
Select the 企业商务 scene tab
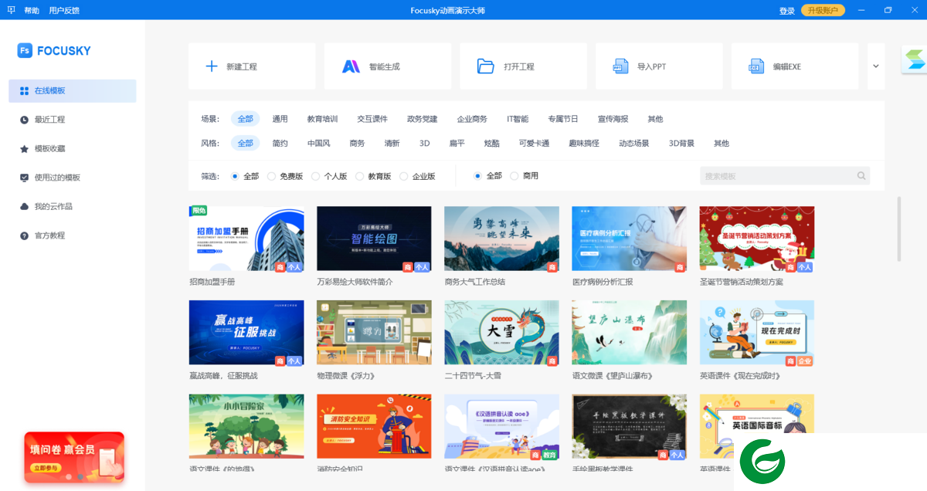pyautogui.click(x=472, y=119)
